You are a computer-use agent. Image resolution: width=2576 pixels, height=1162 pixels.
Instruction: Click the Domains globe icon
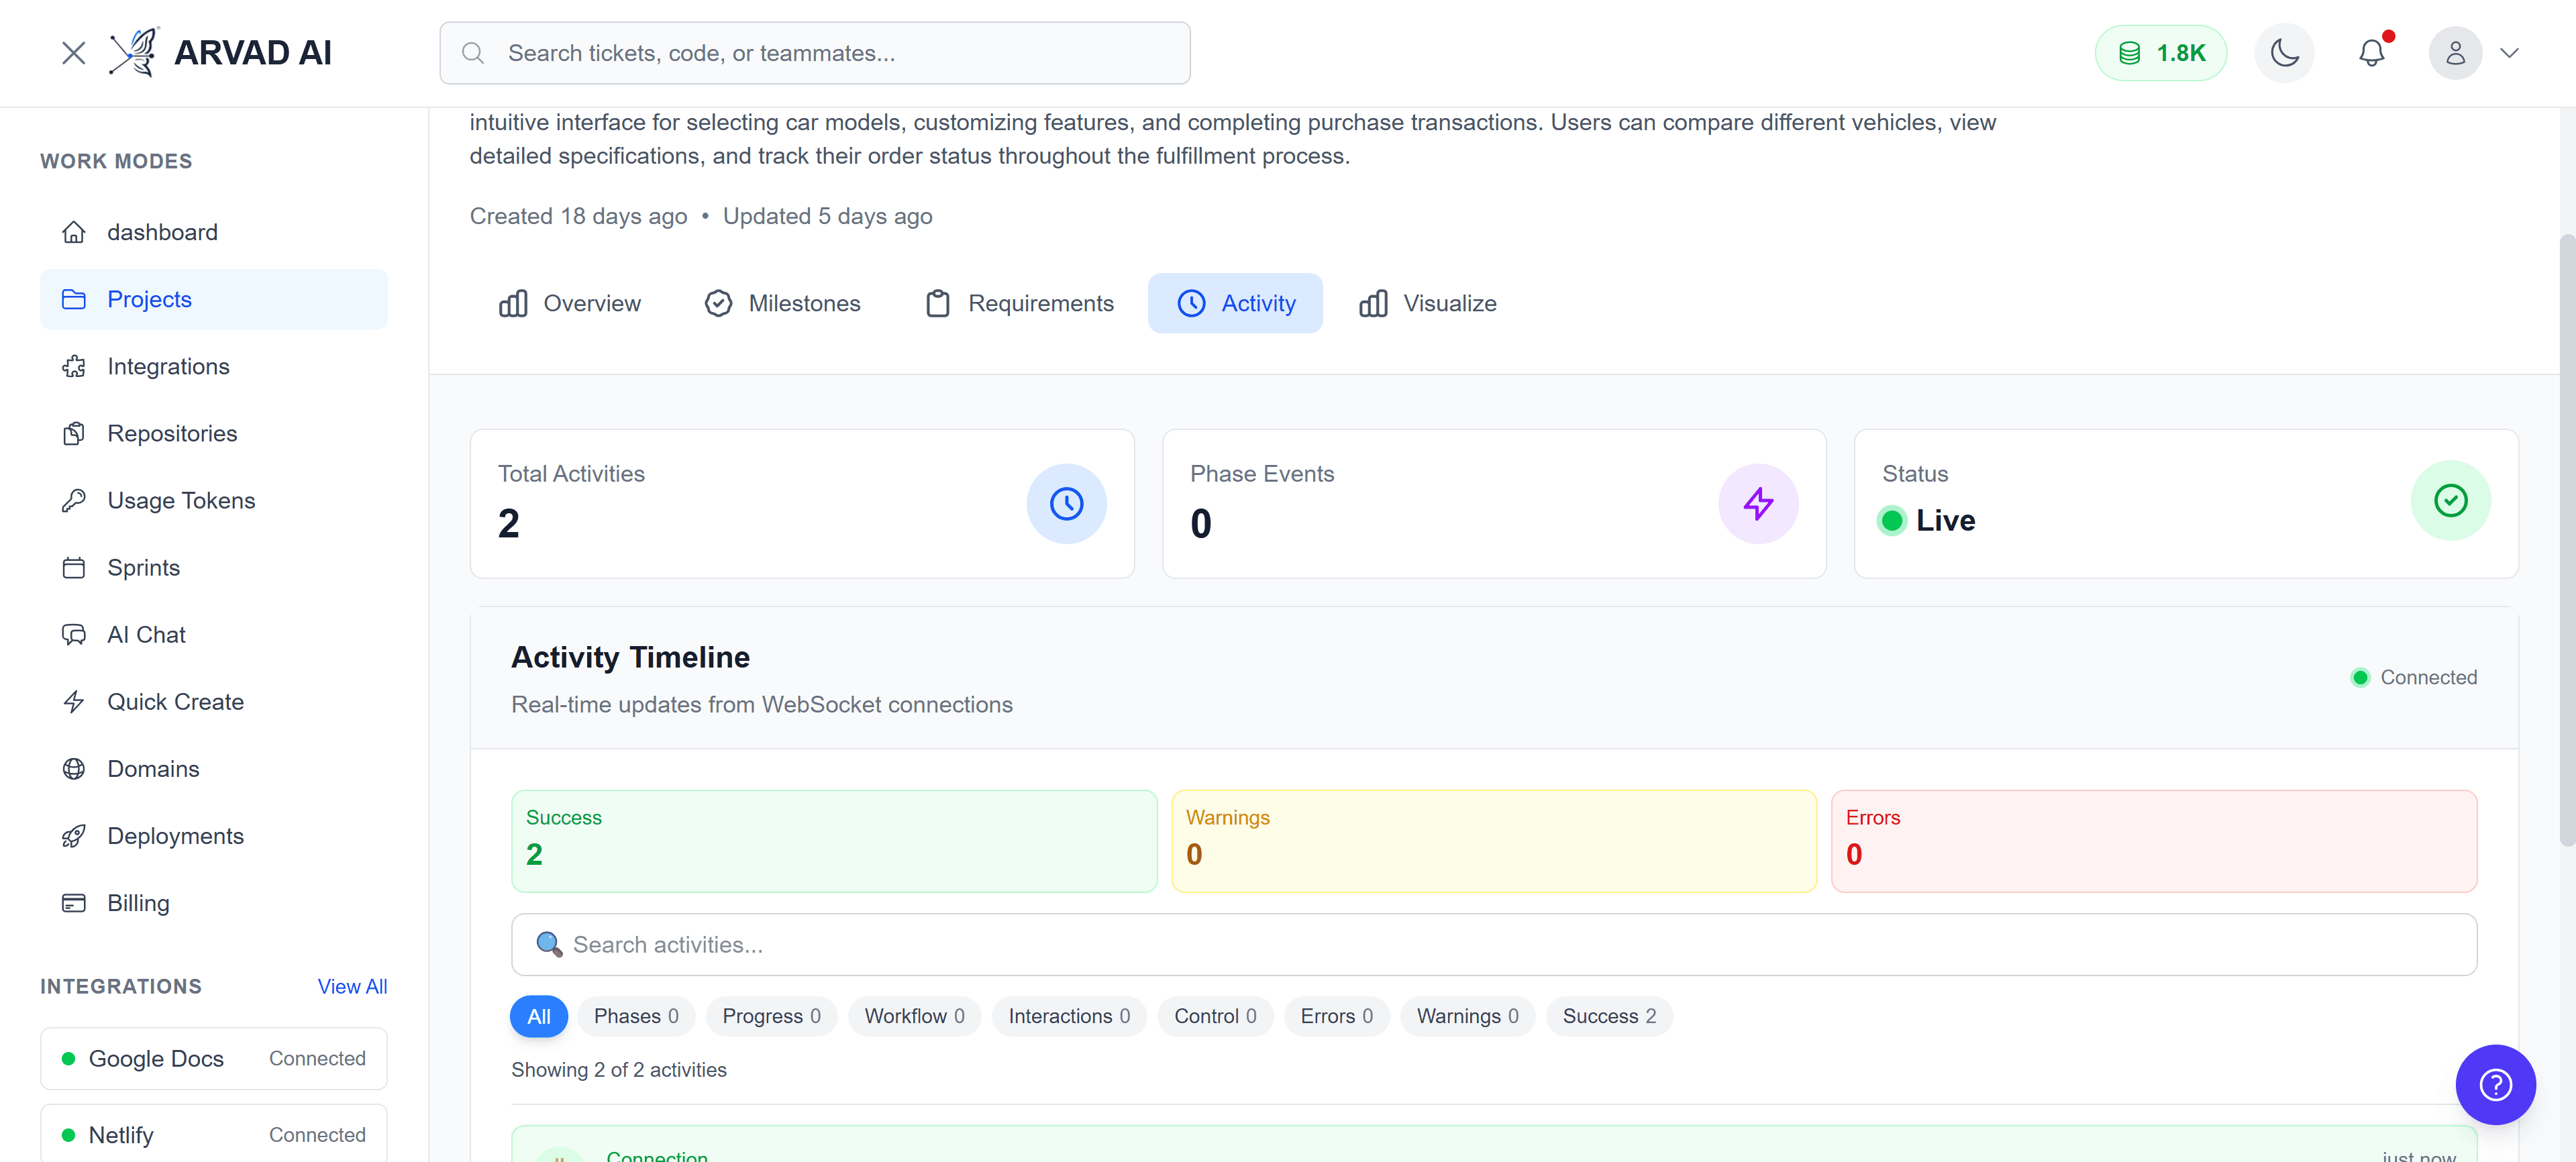[x=74, y=768]
